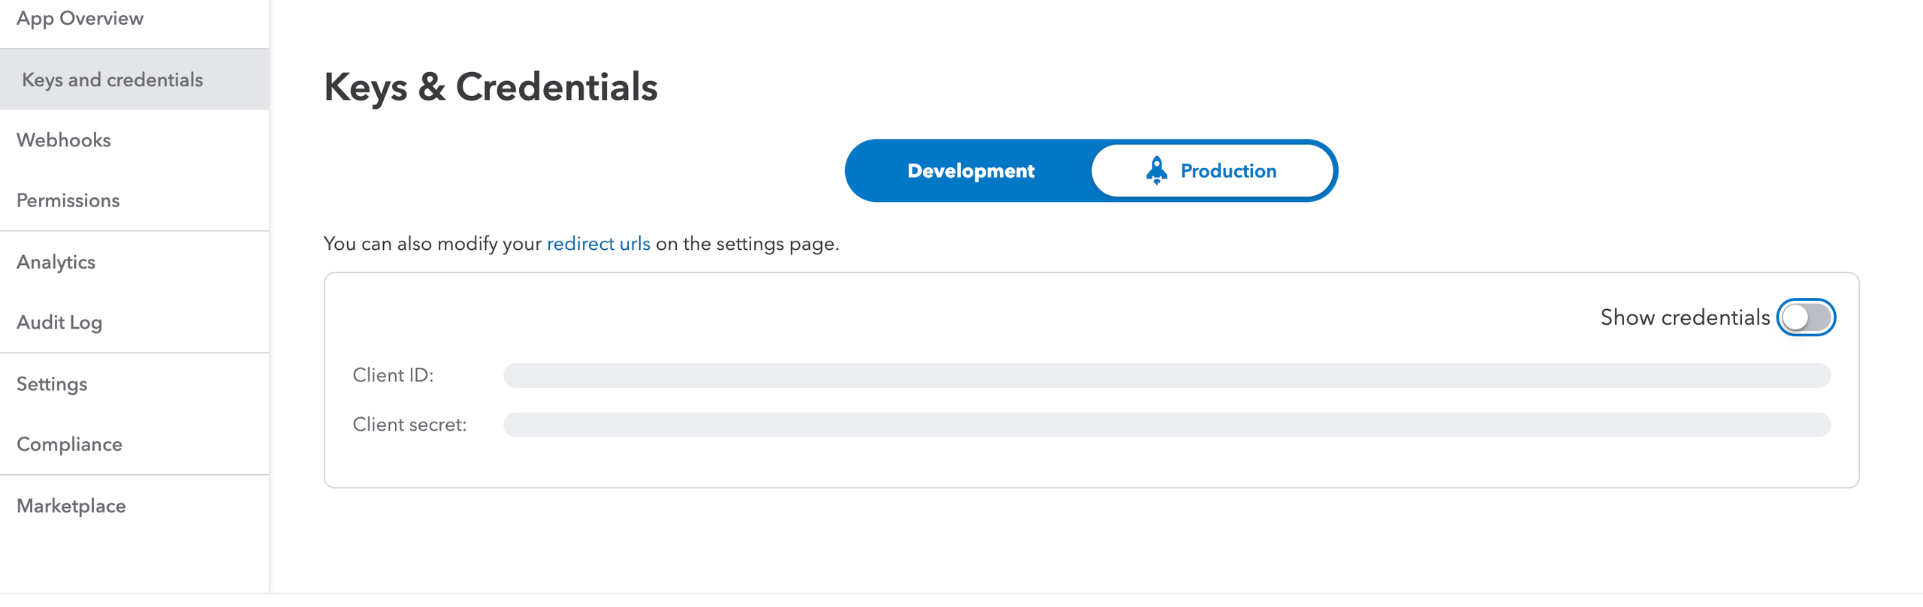View the Audit Log
This screenshot has width=1923, height=607.
click(59, 323)
